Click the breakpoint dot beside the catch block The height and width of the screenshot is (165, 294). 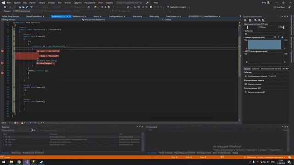point(2,73)
